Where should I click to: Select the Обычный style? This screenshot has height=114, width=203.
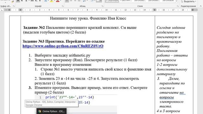point(112,1)
